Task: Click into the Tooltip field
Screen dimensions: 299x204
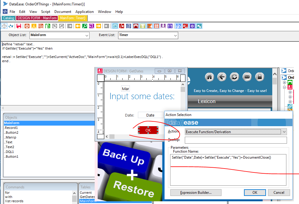Action: [x=236, y=140]
